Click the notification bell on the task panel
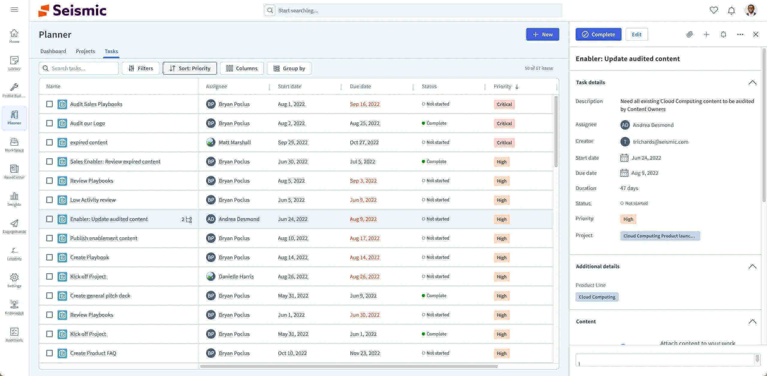The image size is (767, 376). point(723,34)
